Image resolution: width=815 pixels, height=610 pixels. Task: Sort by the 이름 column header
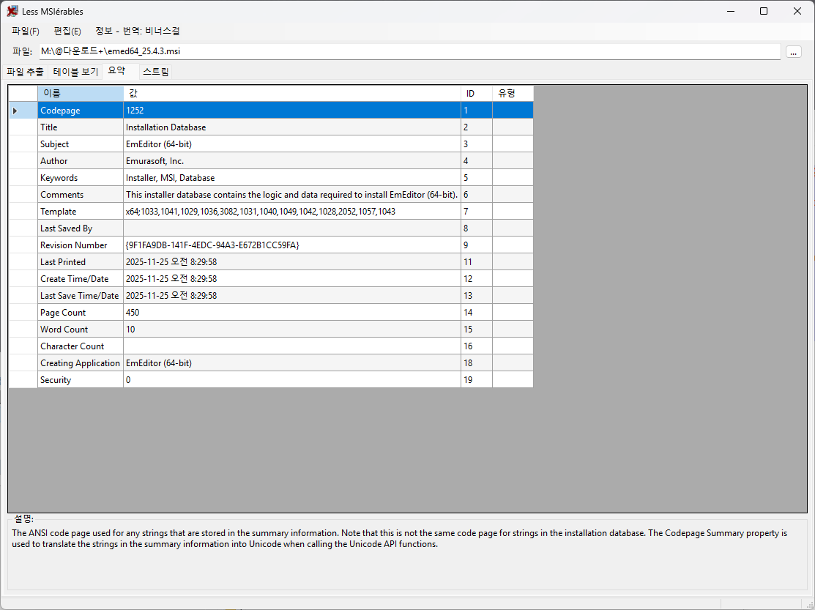point(81,94)
